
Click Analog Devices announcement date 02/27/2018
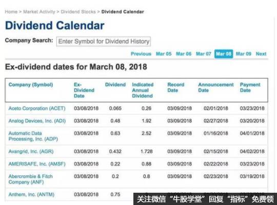(216, 121)
